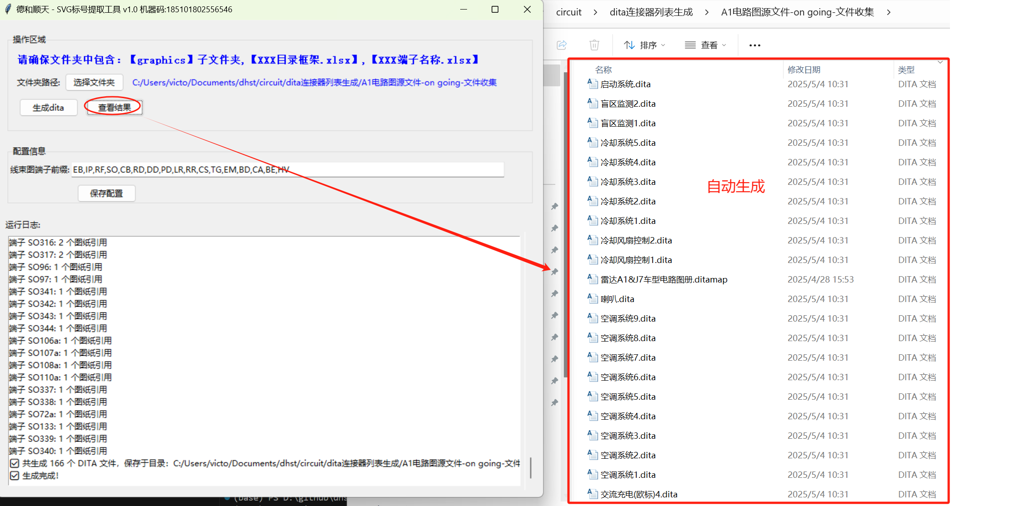The image size is (1015, 506).
Task: Click the log panel vertical scrollbar
Action: 530,468
